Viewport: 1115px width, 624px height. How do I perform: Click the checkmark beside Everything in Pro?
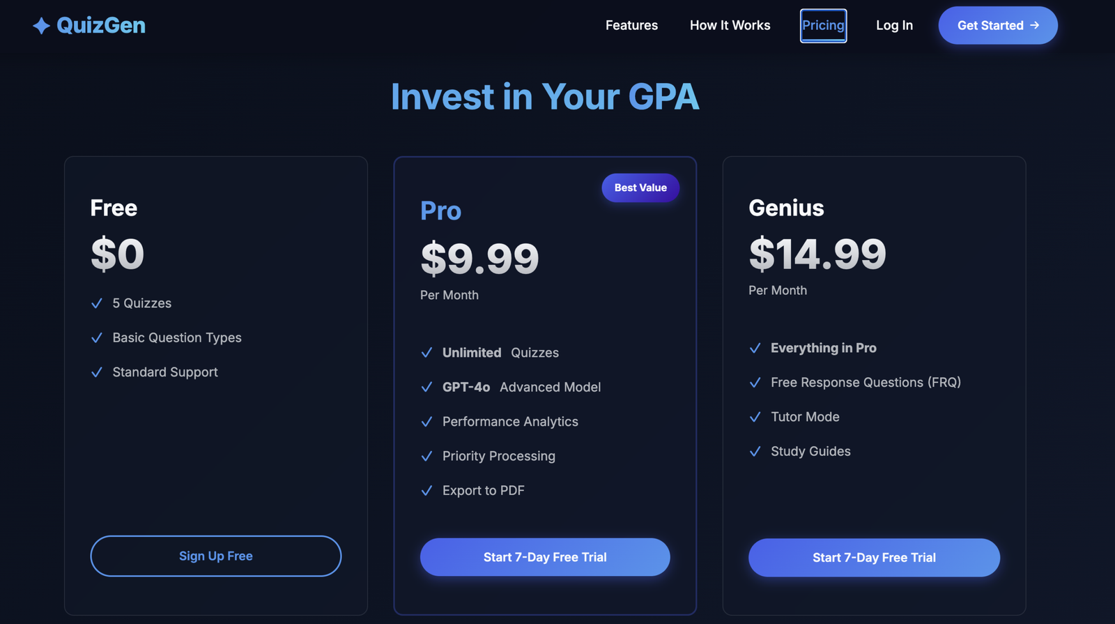point(755,348)
